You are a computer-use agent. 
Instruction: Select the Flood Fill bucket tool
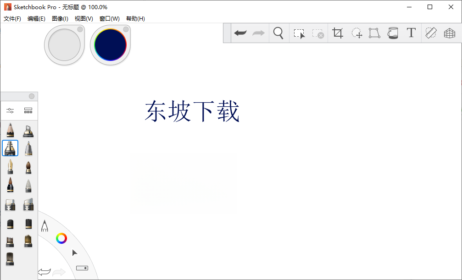[x=393, y=33]
